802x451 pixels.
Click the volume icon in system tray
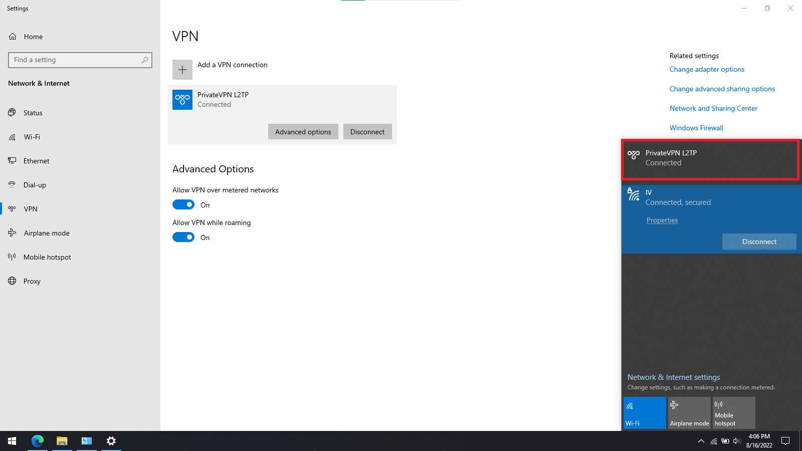pyautogui.click(x=736, y=441)
